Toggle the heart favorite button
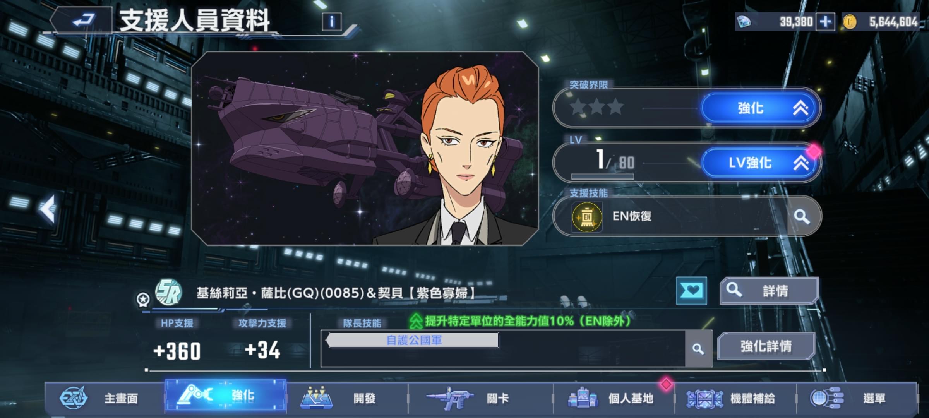This screenshot has width=929, height=418. click(691, 291)
